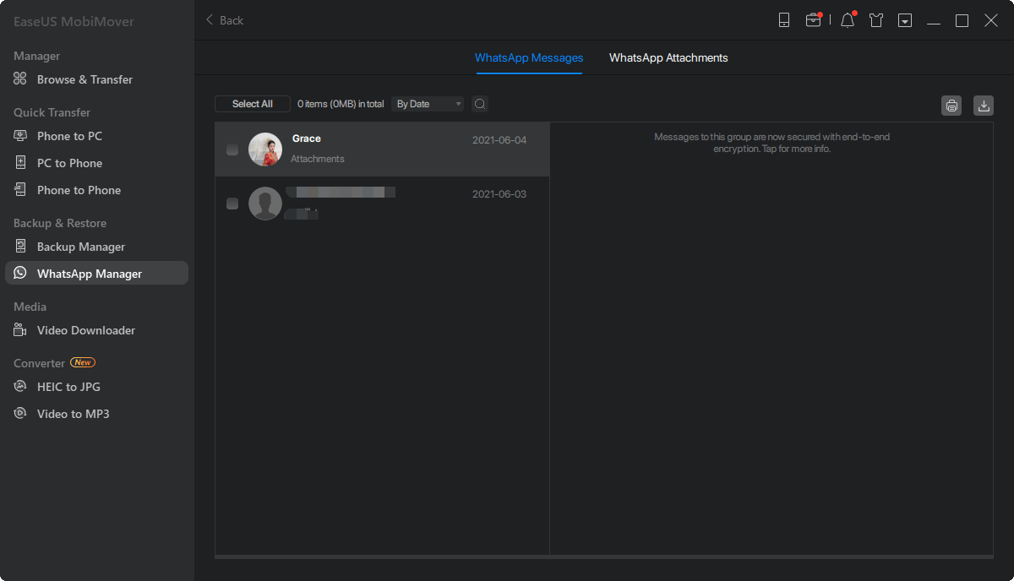Click the date 2021-06-03

click(x=499, y=194)
